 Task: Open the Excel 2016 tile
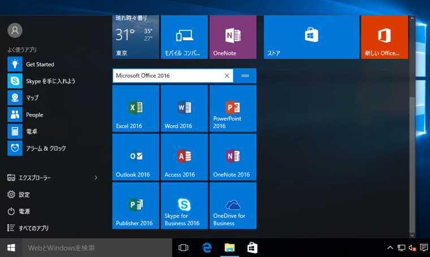[135, 108]
